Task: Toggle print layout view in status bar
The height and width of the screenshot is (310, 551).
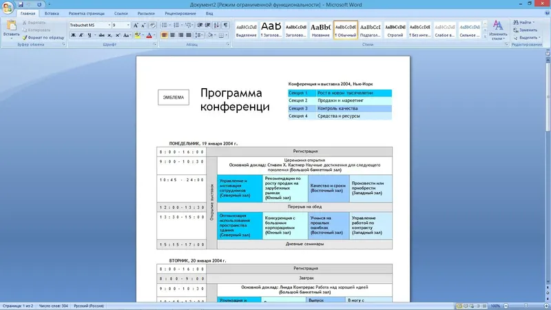Action: point(459,306)
